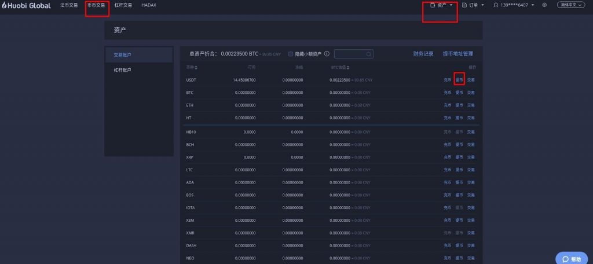Click the info icon next to 隐藏小额资产
The image size is (593, 264).
[x=327, y=54]
